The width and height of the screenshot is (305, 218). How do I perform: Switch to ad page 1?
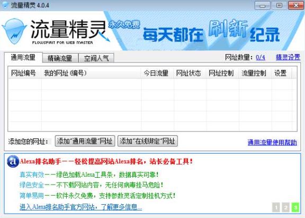point(276,207)
